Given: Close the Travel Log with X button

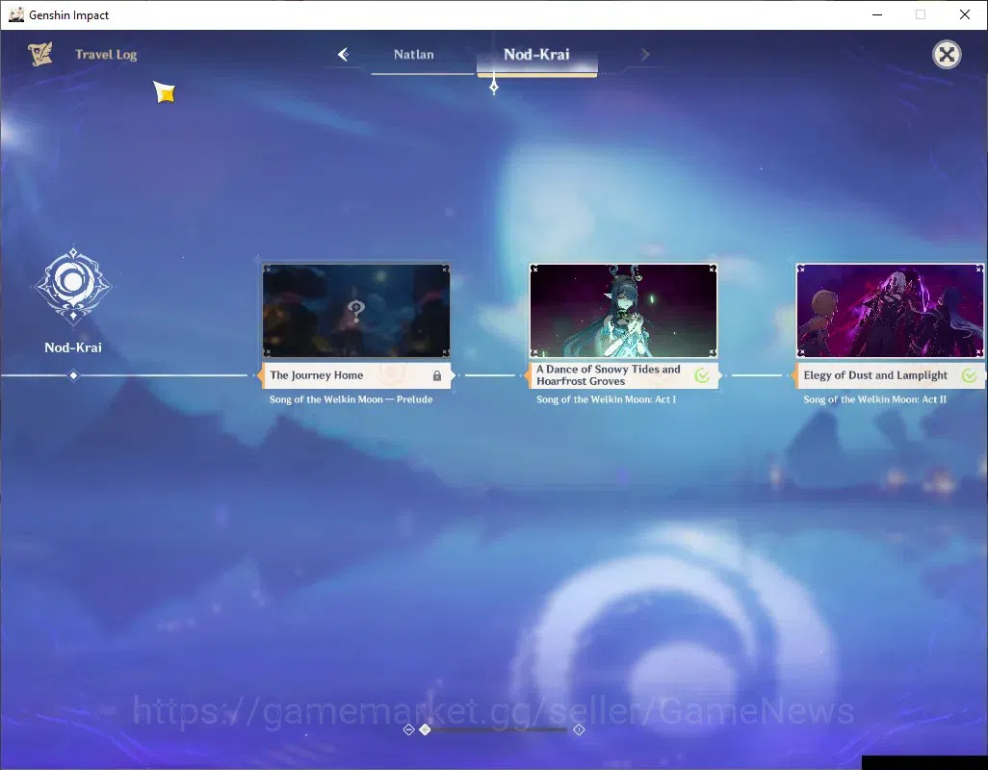Looking at the screenshot, I should point(947,55).
